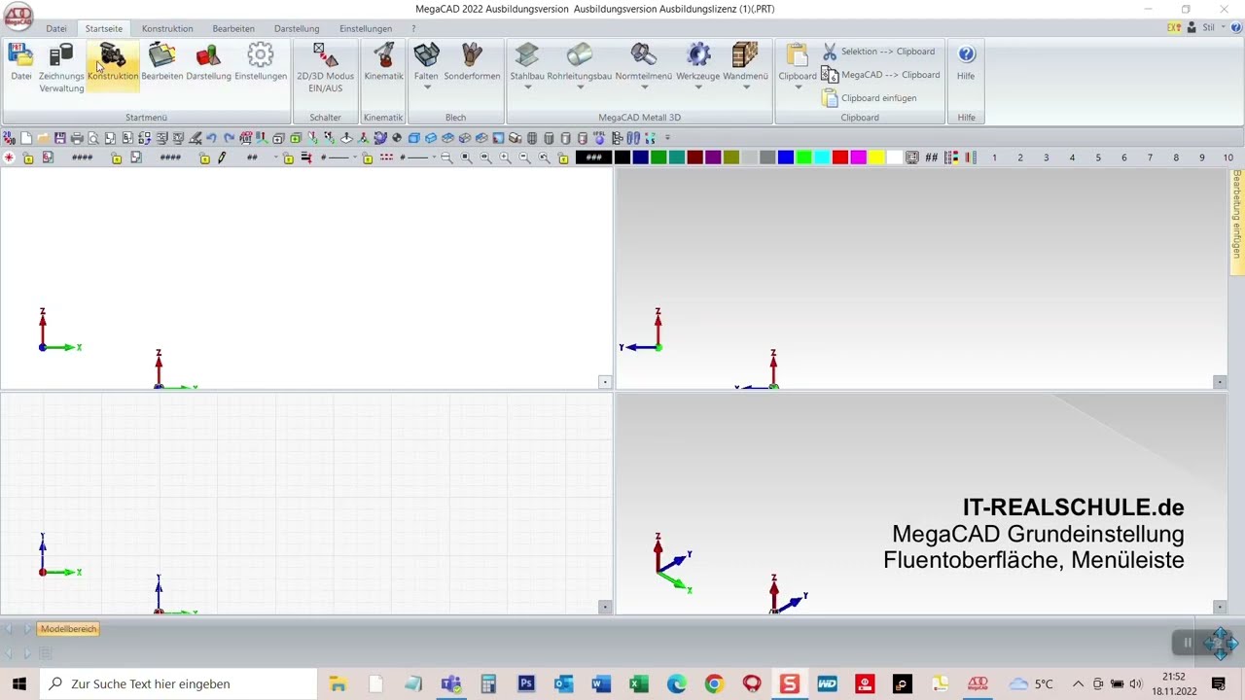Open Sonderformen in the Blech group
The width and height of the screenshot is (1245, 700).
pos(472,60)
